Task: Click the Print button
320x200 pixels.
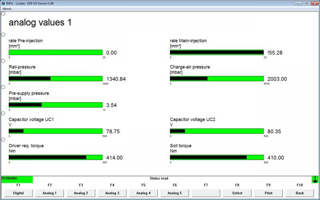Action: 268,193
